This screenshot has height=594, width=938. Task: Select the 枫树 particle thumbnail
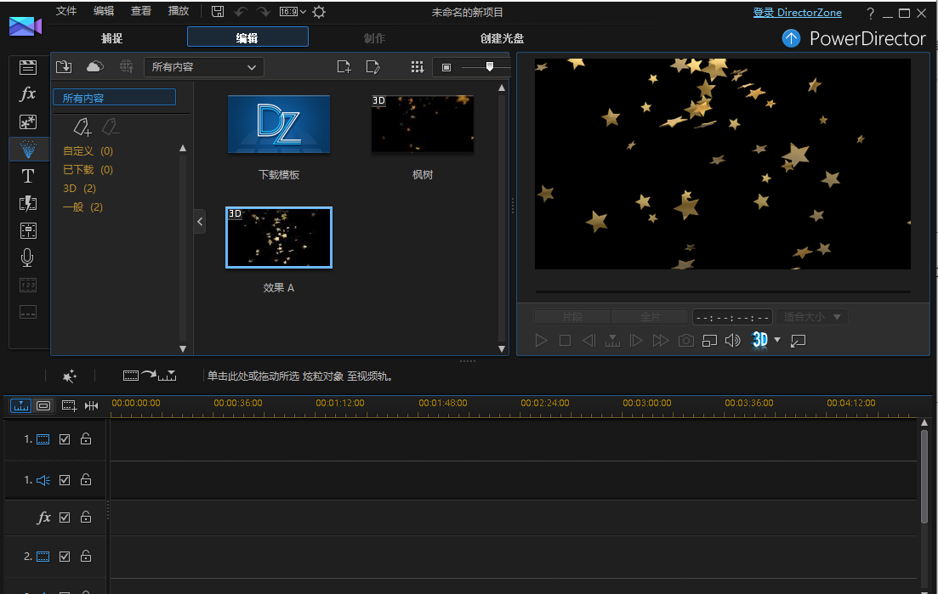(423, 124)
